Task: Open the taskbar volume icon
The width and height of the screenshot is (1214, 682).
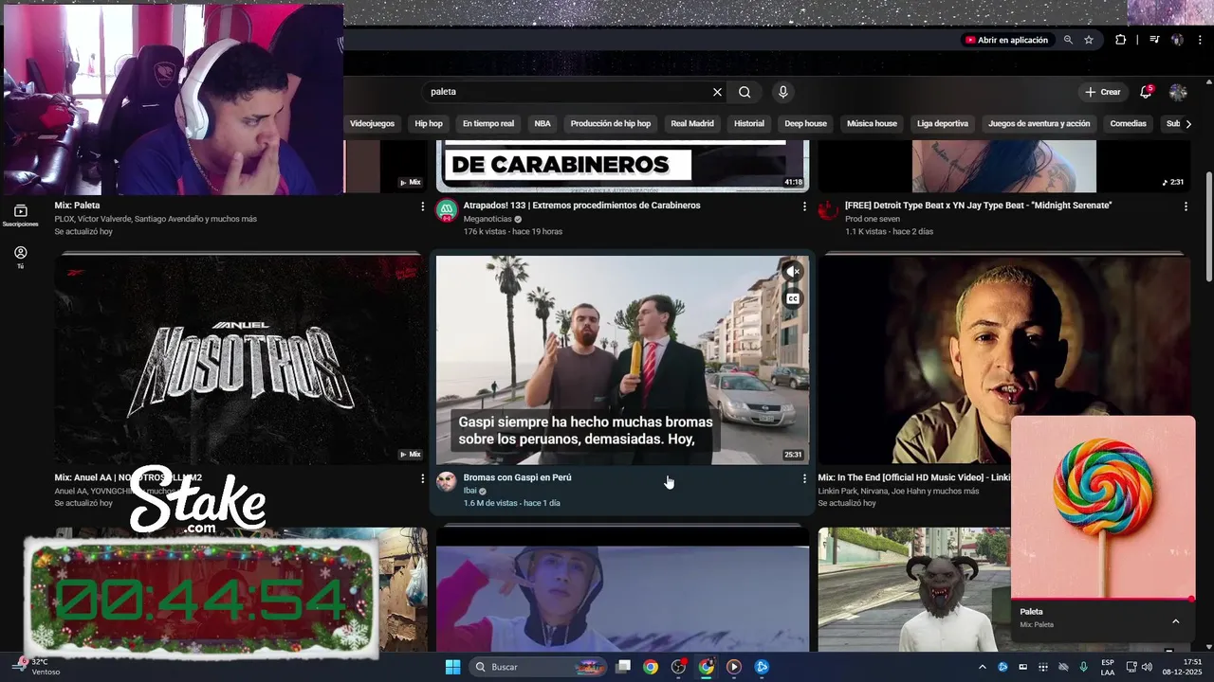Action: pyautogui.click(x=1147, y=667)
